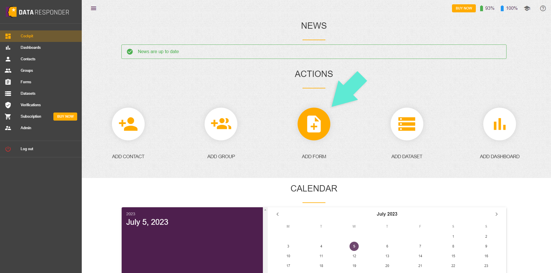
Task: Click the Dashboards bar chart sidebar icon
Action: pyautogui.click(x=8, y=48)
